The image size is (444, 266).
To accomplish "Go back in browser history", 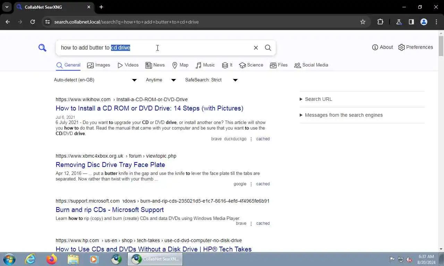I will tap(8, 22).
